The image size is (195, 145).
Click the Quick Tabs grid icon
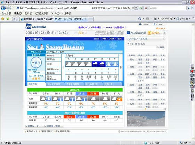coord(15,19)
